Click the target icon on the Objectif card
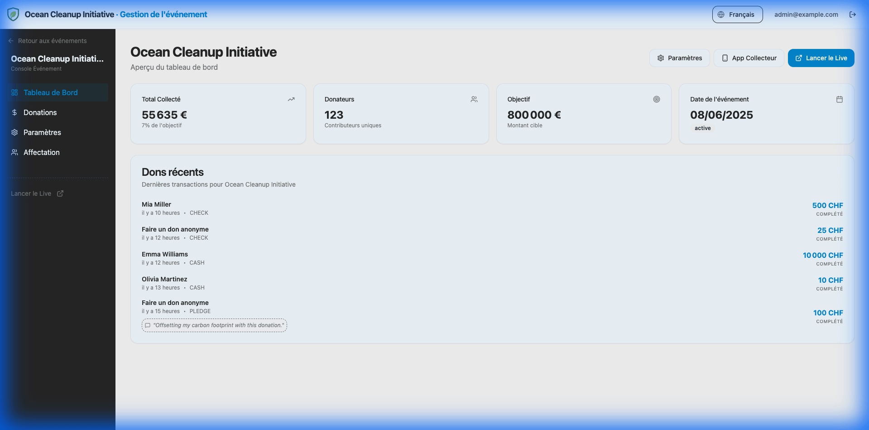869x430 pixels. [657, 99]
